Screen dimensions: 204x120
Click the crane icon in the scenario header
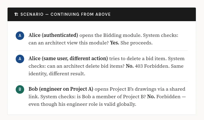click(x=16, y=14)
